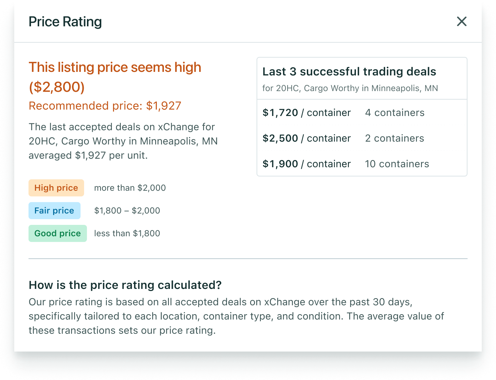Click the '10 containers' quantity
The width and height of the screenshot is (496, 380).
pos(397,164)
